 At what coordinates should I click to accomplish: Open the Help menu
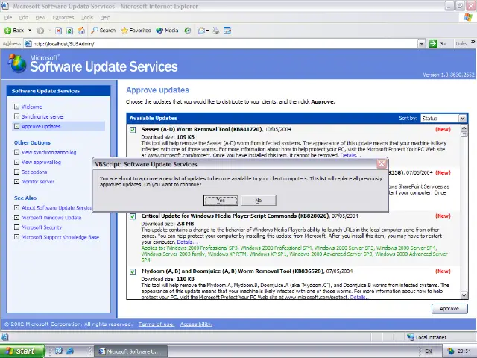click(x=105, y=18)
